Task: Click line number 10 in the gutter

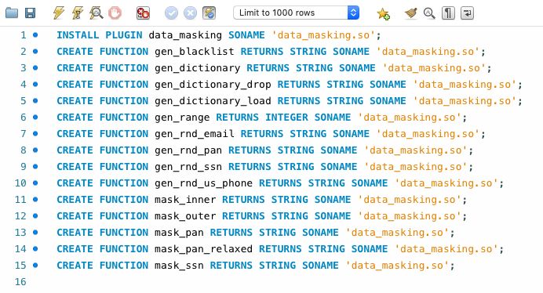Action: tap(20, 183)
